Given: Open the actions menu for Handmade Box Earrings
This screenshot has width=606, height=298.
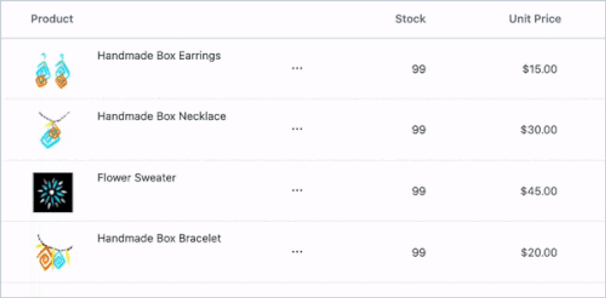Looking at the screenshot, I should click(x=297, y=68).
